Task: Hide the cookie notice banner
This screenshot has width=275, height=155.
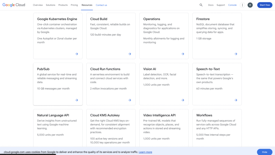Action: coord(264,152)
